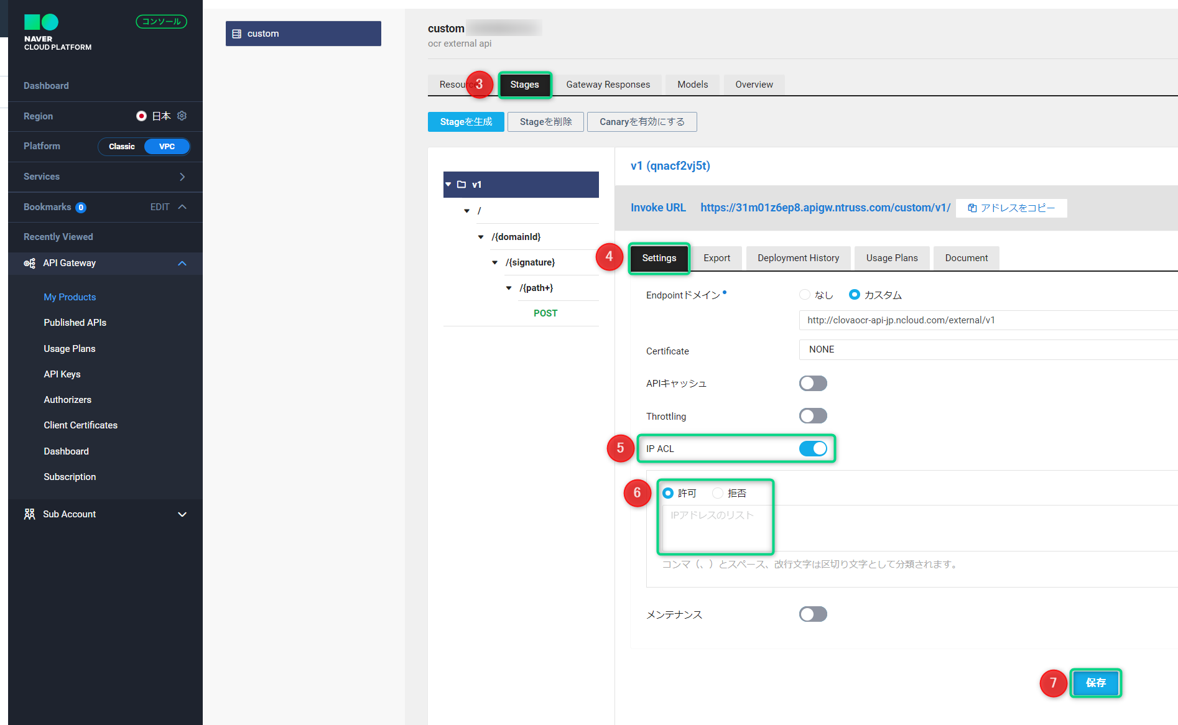
Task: Click the Stageを生成 button
Action: point(466,122)
